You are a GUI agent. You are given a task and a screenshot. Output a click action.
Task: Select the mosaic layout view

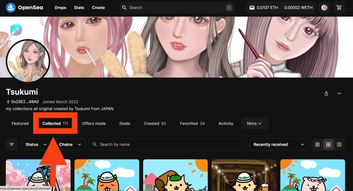[x=339, y=144]
